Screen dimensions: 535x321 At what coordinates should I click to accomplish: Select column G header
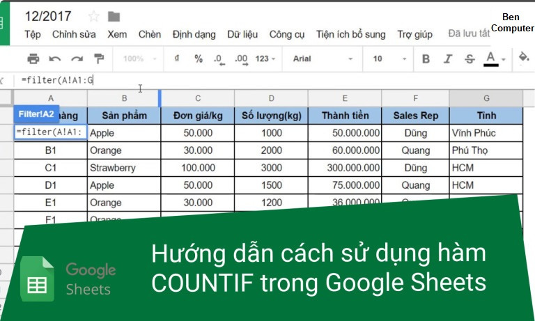[486, 99]
